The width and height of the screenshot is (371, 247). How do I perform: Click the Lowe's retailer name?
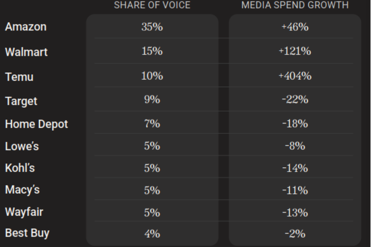[22, 146]
